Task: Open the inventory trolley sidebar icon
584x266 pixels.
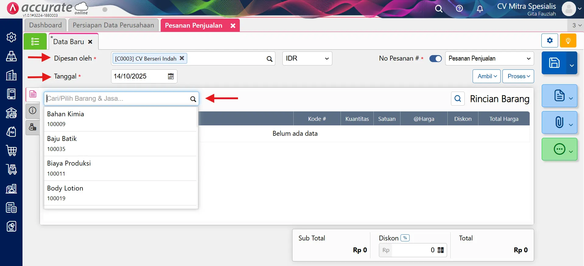Action: [11, 170]
